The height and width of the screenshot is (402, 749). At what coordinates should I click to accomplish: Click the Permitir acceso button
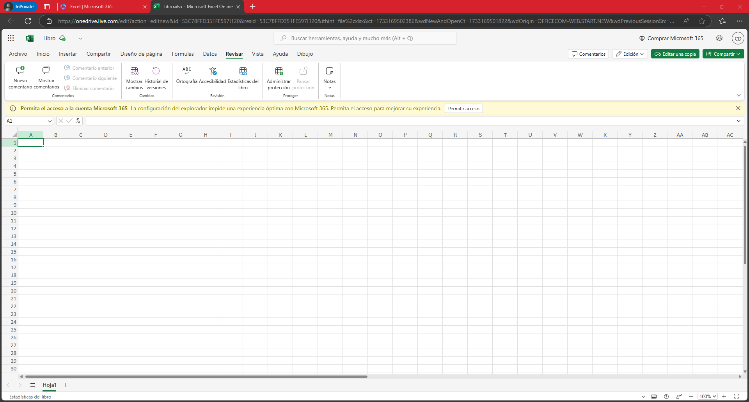463,109
